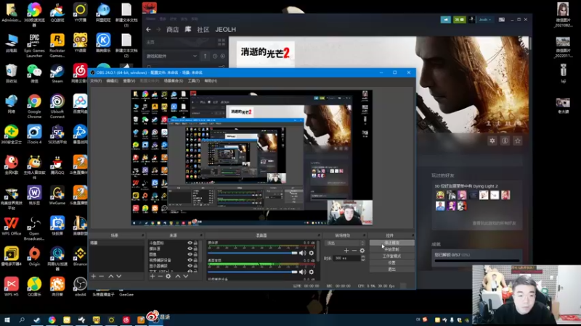Image resolution: width=581 pixels, height=326 pixels.
Task: Open settings gear of first mixer channel
Action: point(312,253)
